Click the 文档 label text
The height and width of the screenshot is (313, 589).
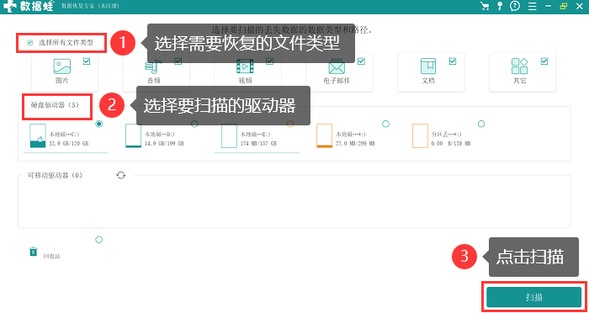pyautogui.click(x=428, y=81)
